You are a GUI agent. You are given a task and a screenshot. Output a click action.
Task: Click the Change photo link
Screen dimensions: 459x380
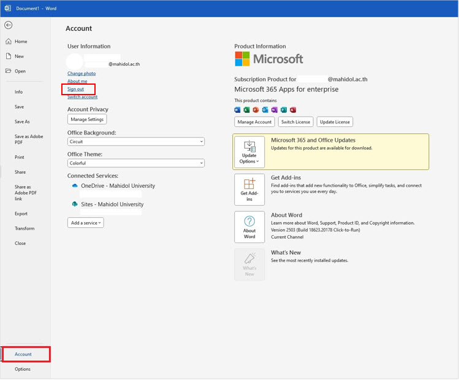pos(82,74)
